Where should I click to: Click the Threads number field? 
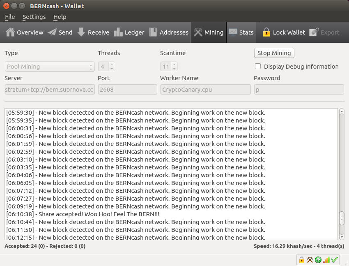(103, 66)
